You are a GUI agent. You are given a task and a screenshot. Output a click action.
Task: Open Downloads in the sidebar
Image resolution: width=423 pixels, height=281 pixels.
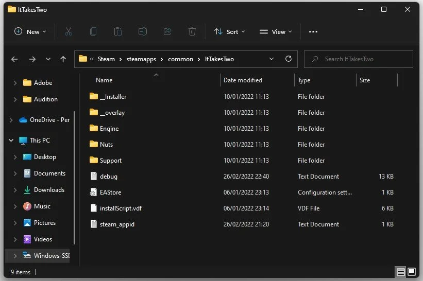click(x=49, y=190)
